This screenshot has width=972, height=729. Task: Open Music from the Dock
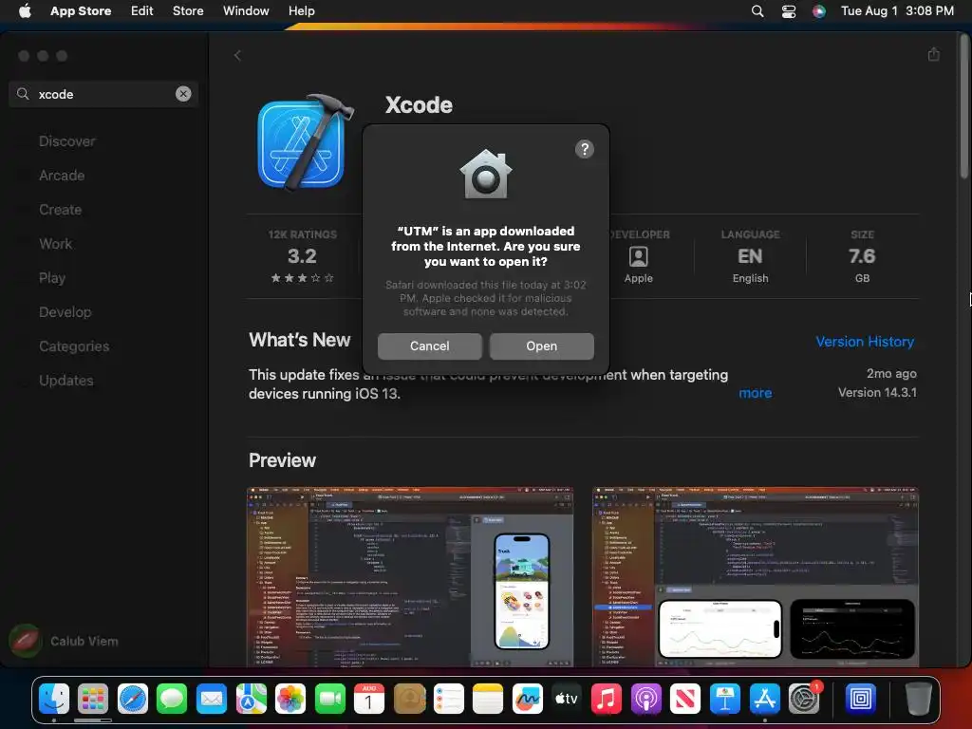607,699
